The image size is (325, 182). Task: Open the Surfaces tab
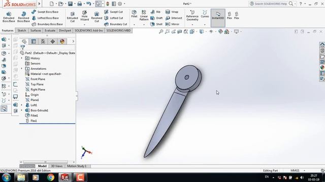coord(36,30)
